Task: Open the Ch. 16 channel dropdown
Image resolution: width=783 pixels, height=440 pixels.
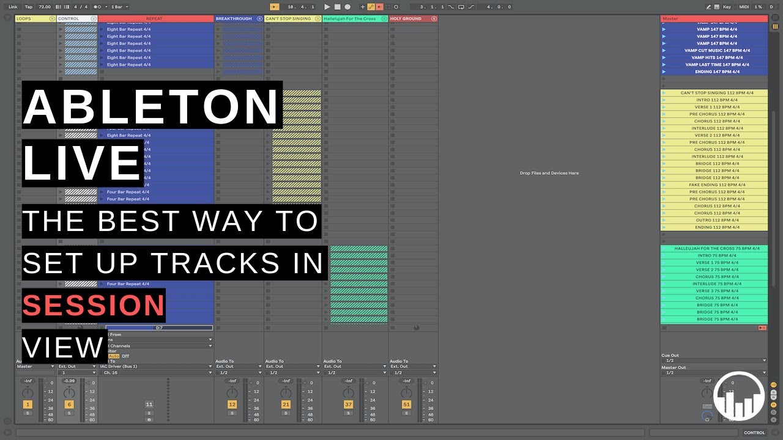Action: [156, 373]
